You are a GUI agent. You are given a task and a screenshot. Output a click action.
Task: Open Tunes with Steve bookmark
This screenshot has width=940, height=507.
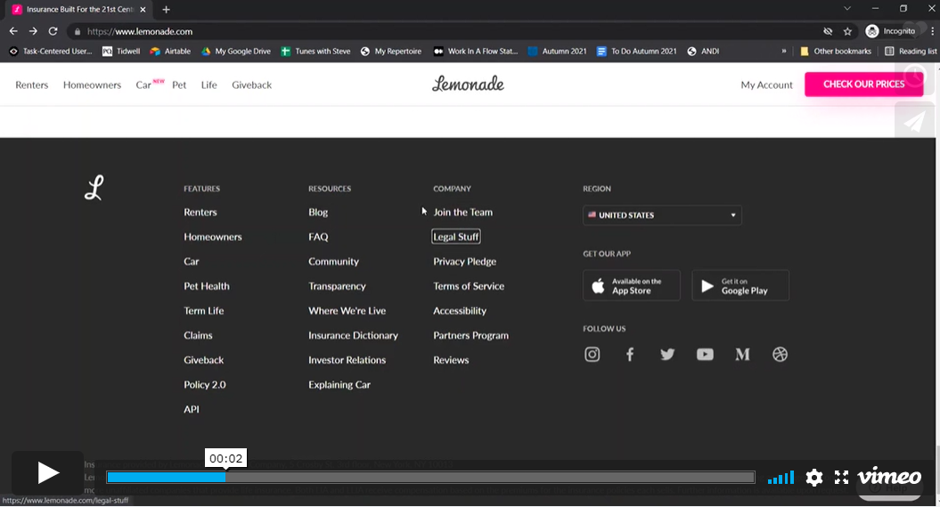316,52
